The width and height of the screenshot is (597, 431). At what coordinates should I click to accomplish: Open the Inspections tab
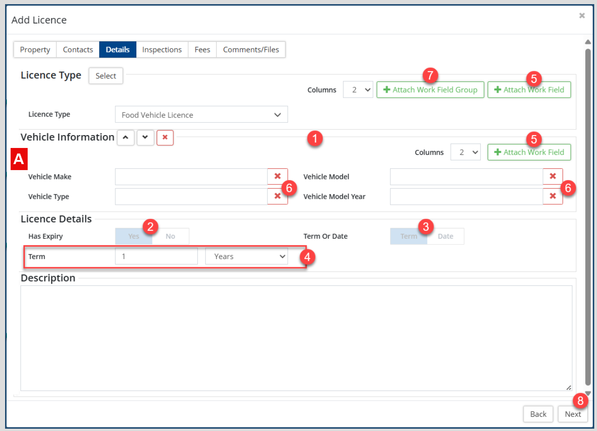pyautogui.click(x=162, y=50)
